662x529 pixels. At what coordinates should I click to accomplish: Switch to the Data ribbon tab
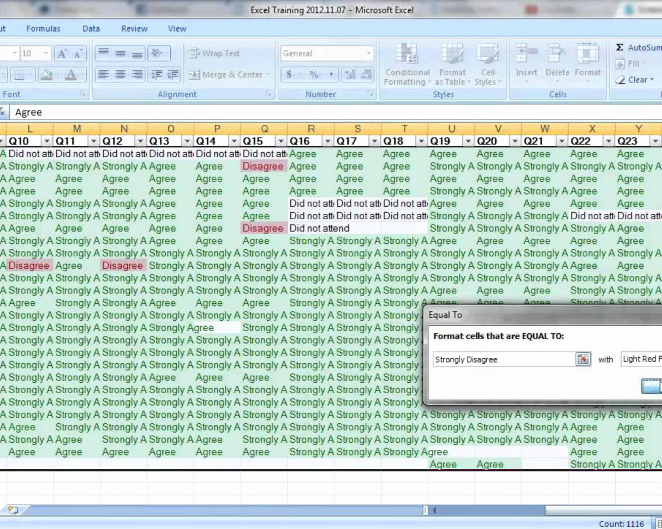click(91, 28)
